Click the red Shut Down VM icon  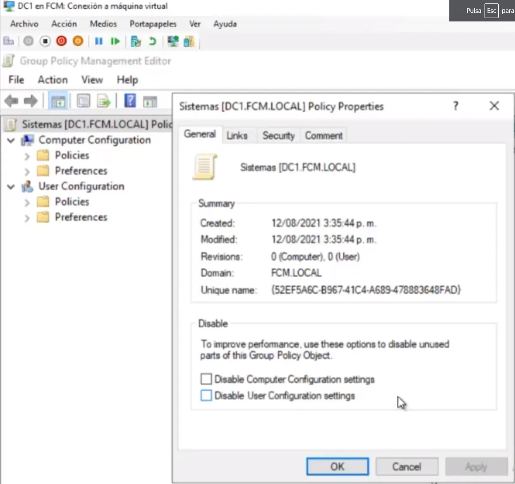(x=61, y=41)
